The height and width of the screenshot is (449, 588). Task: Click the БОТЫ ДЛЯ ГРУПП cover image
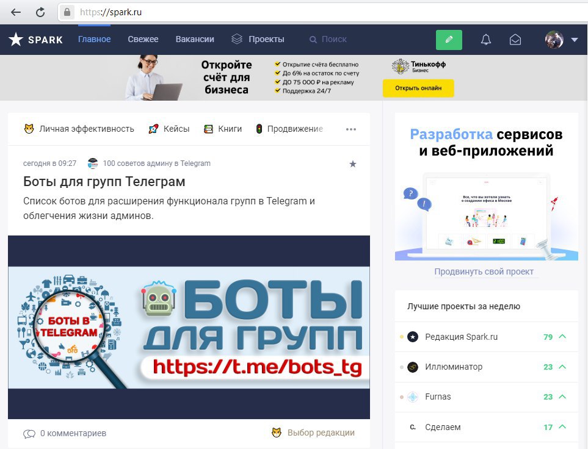[189, 327]
